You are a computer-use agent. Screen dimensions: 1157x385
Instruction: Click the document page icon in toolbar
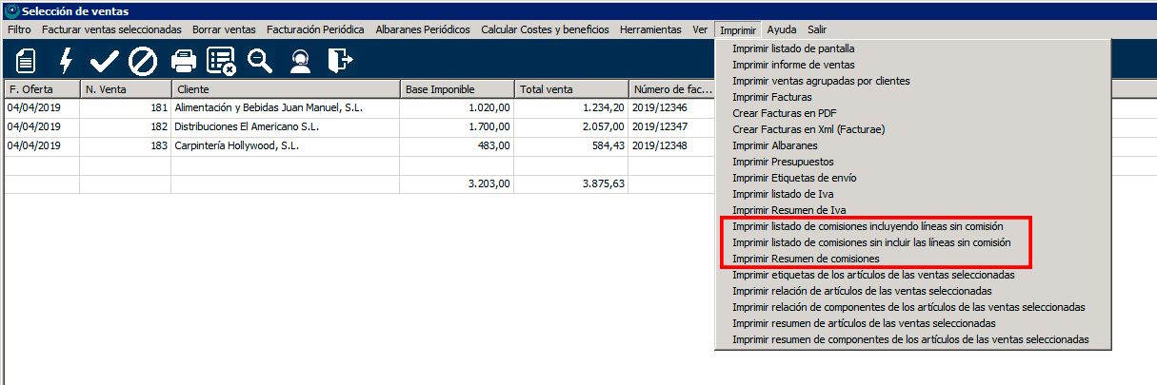tap(26, 62)
